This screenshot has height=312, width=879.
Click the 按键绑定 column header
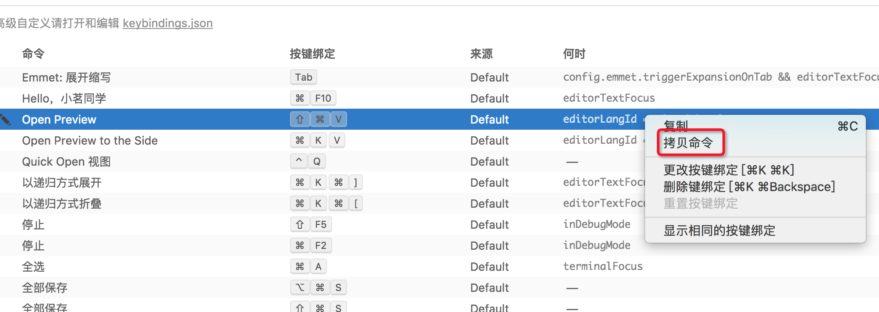pyautogui.click(x=312, y=54)
